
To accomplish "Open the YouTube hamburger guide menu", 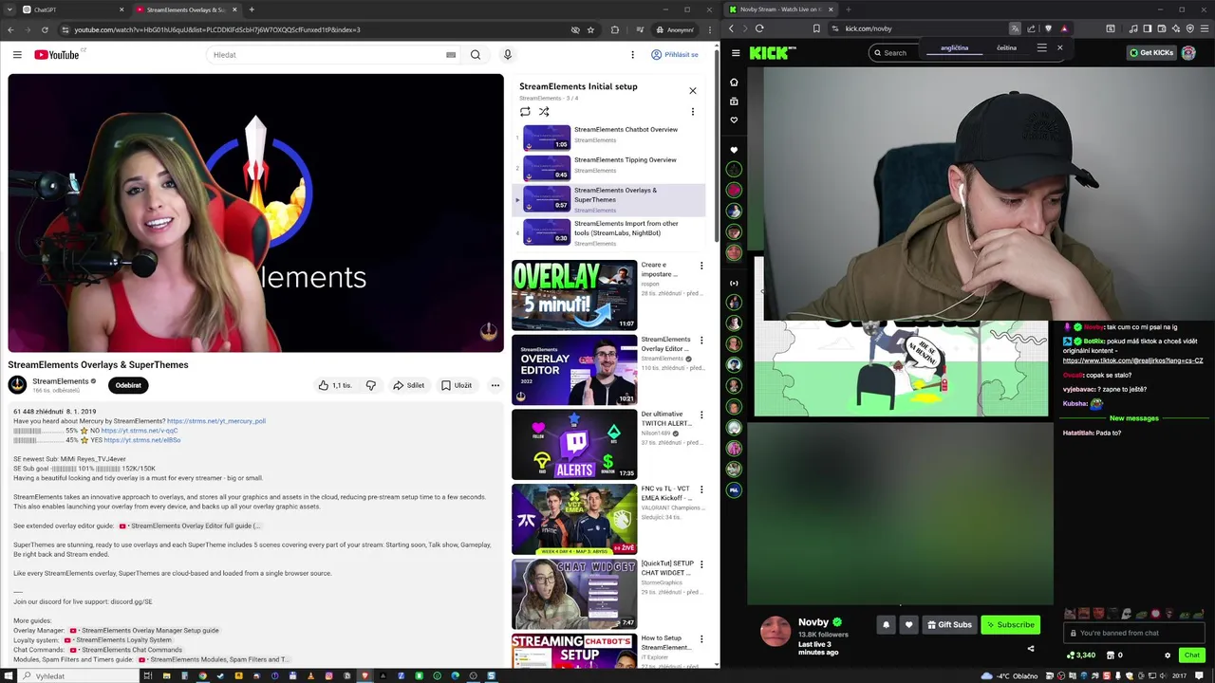I will (x=17, y=55).
